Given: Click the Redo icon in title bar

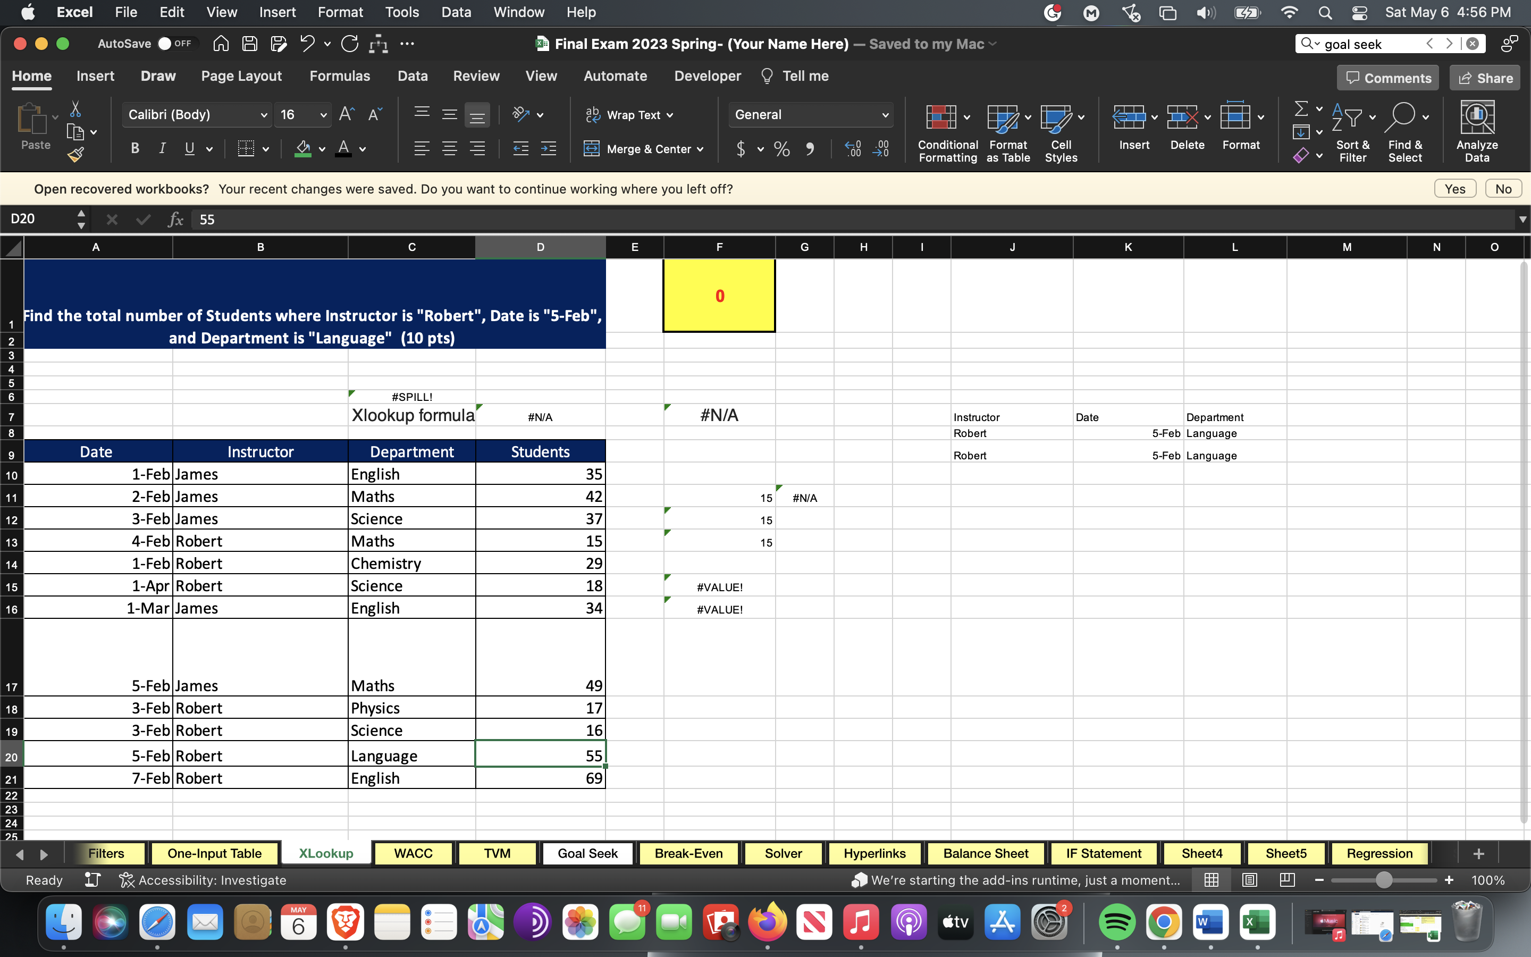Looking at the screenshot, I should [349, 44].
